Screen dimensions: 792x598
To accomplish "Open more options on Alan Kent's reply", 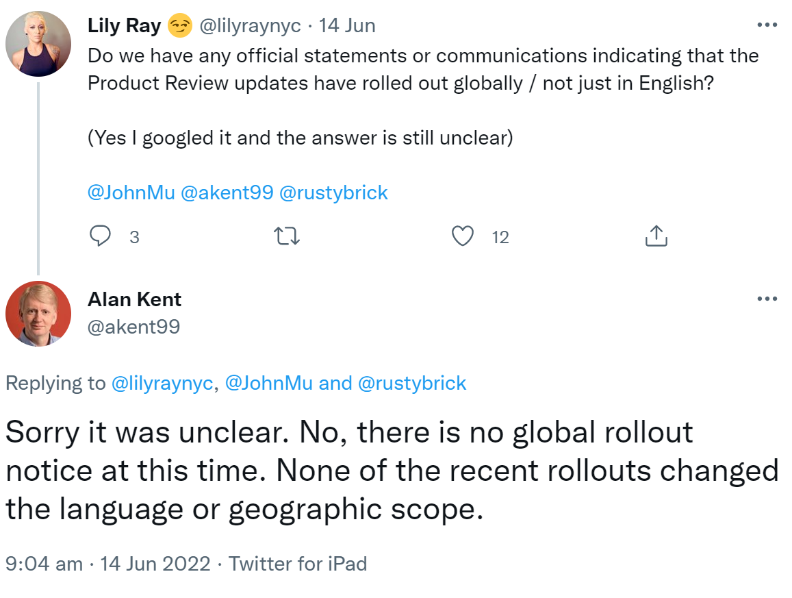I will pyautogui.click(x=767, y=297).
